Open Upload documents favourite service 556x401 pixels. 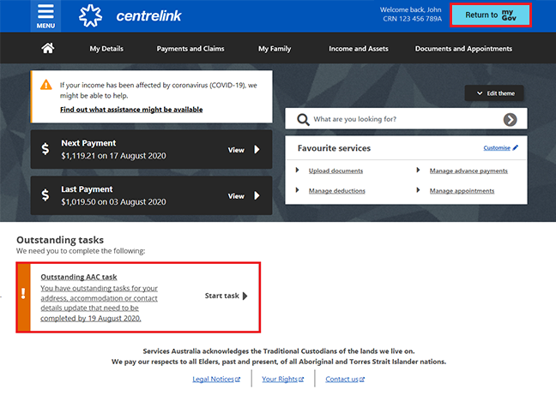(335, 171)
